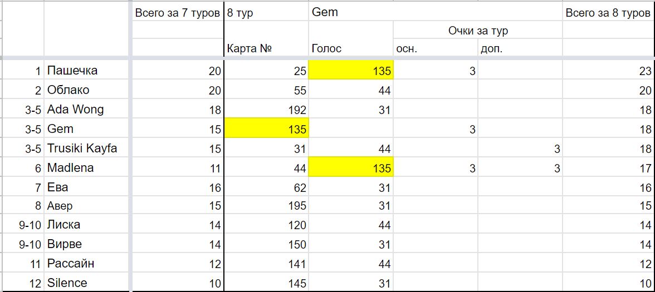The height and width of the screenshot is (292, 655).
Task: Click Рассайн's card number cell 141
Action: click(266, 264)
